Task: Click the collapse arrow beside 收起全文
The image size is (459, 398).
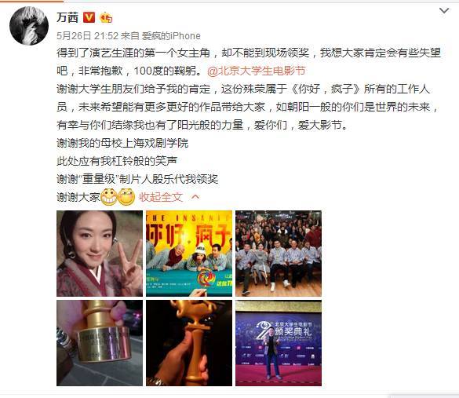Action: tap(195, 197)
